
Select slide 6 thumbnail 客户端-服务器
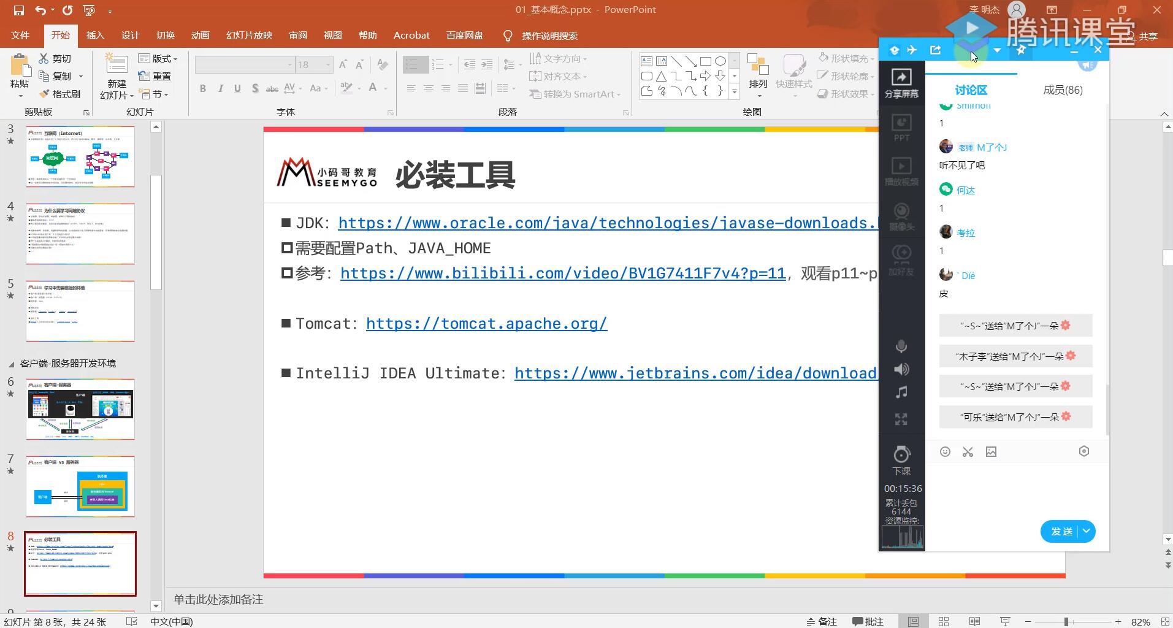80,409
